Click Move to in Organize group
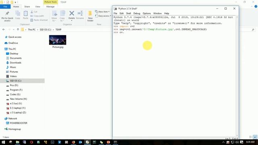Viewport: 258px width, 145px height. [x=54, y=16]
